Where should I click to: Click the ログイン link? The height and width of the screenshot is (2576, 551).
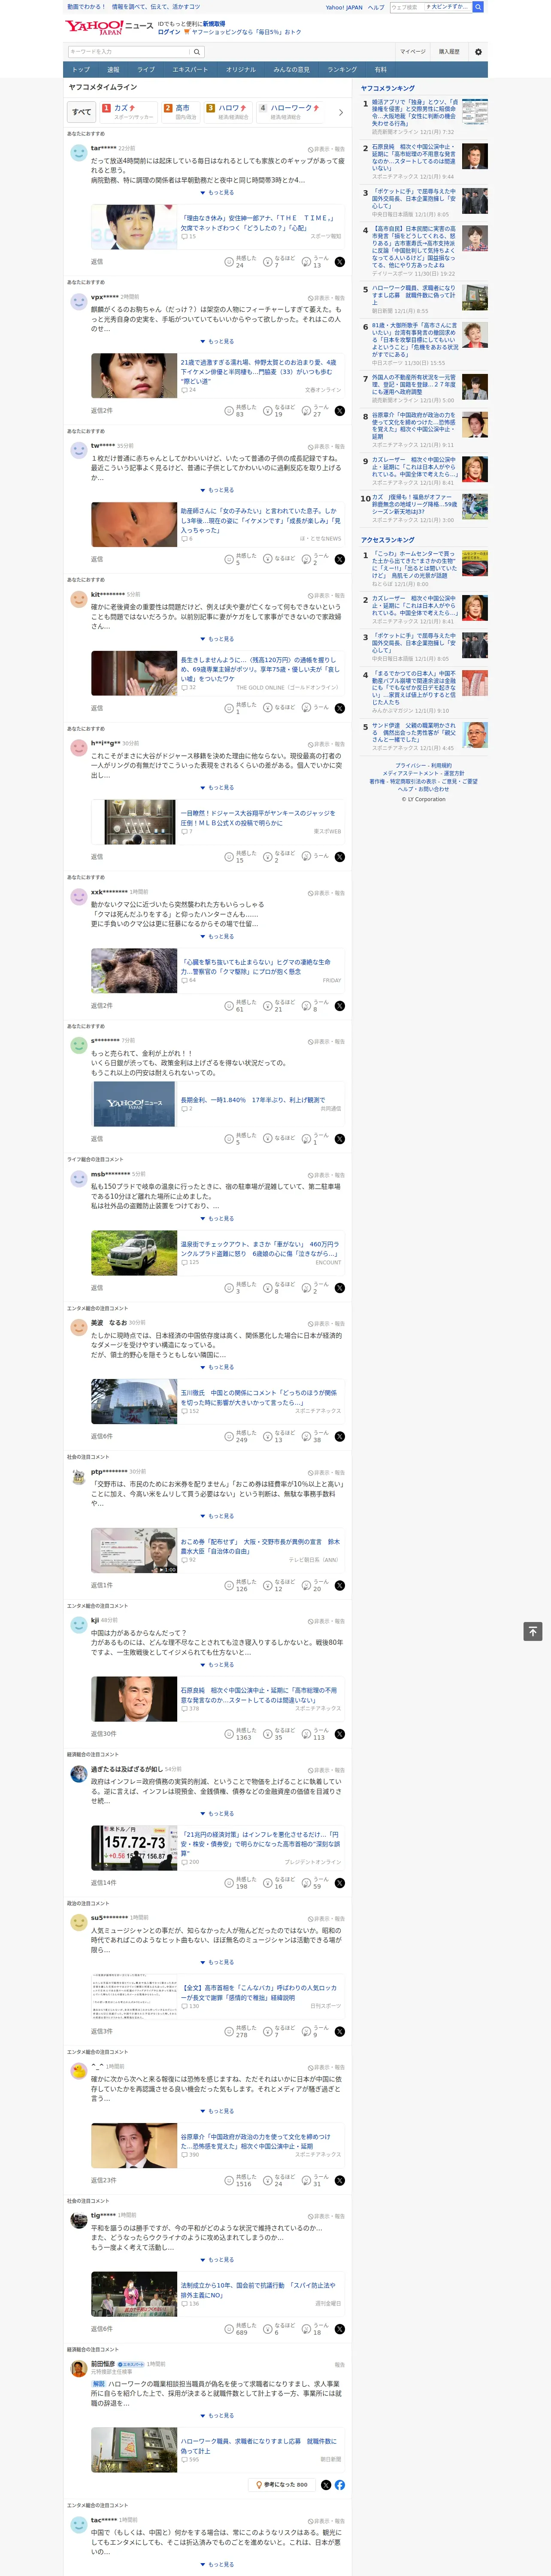click(x=169, y=32)
